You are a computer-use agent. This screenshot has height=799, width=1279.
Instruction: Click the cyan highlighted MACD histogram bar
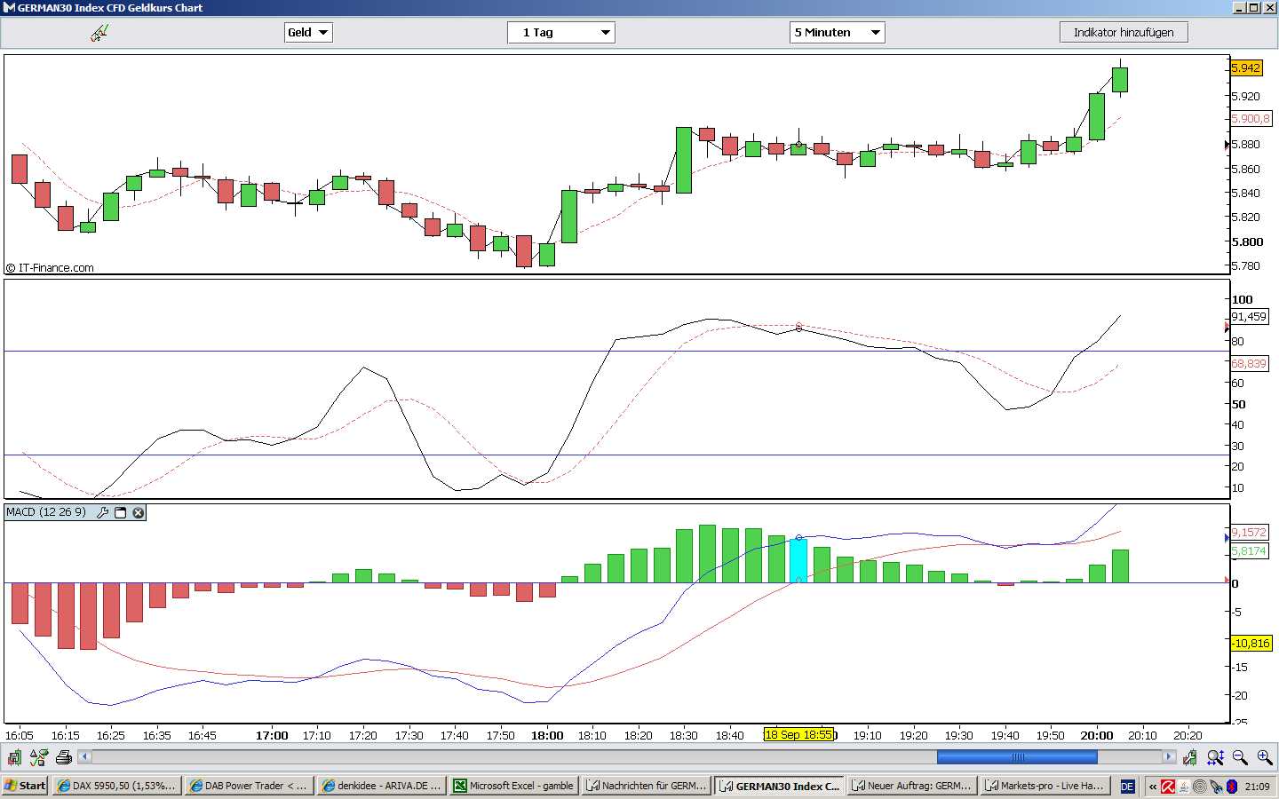(x=798, y=560)
